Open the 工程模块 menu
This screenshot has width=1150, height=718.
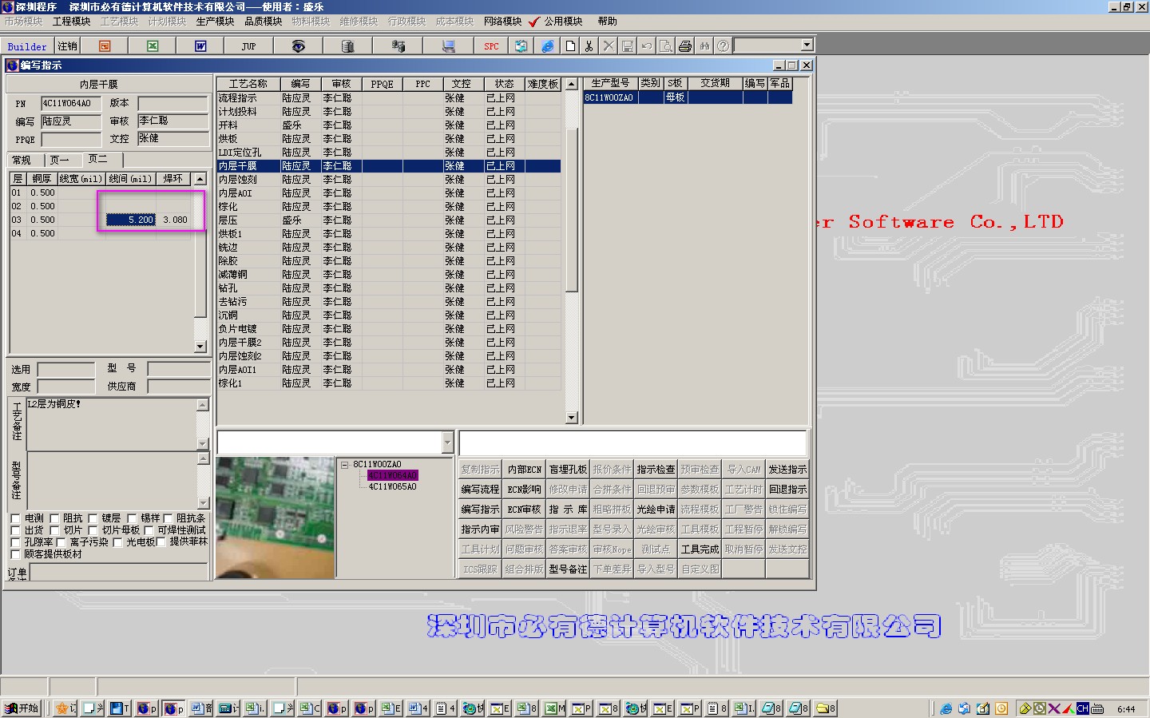[72, 22]
